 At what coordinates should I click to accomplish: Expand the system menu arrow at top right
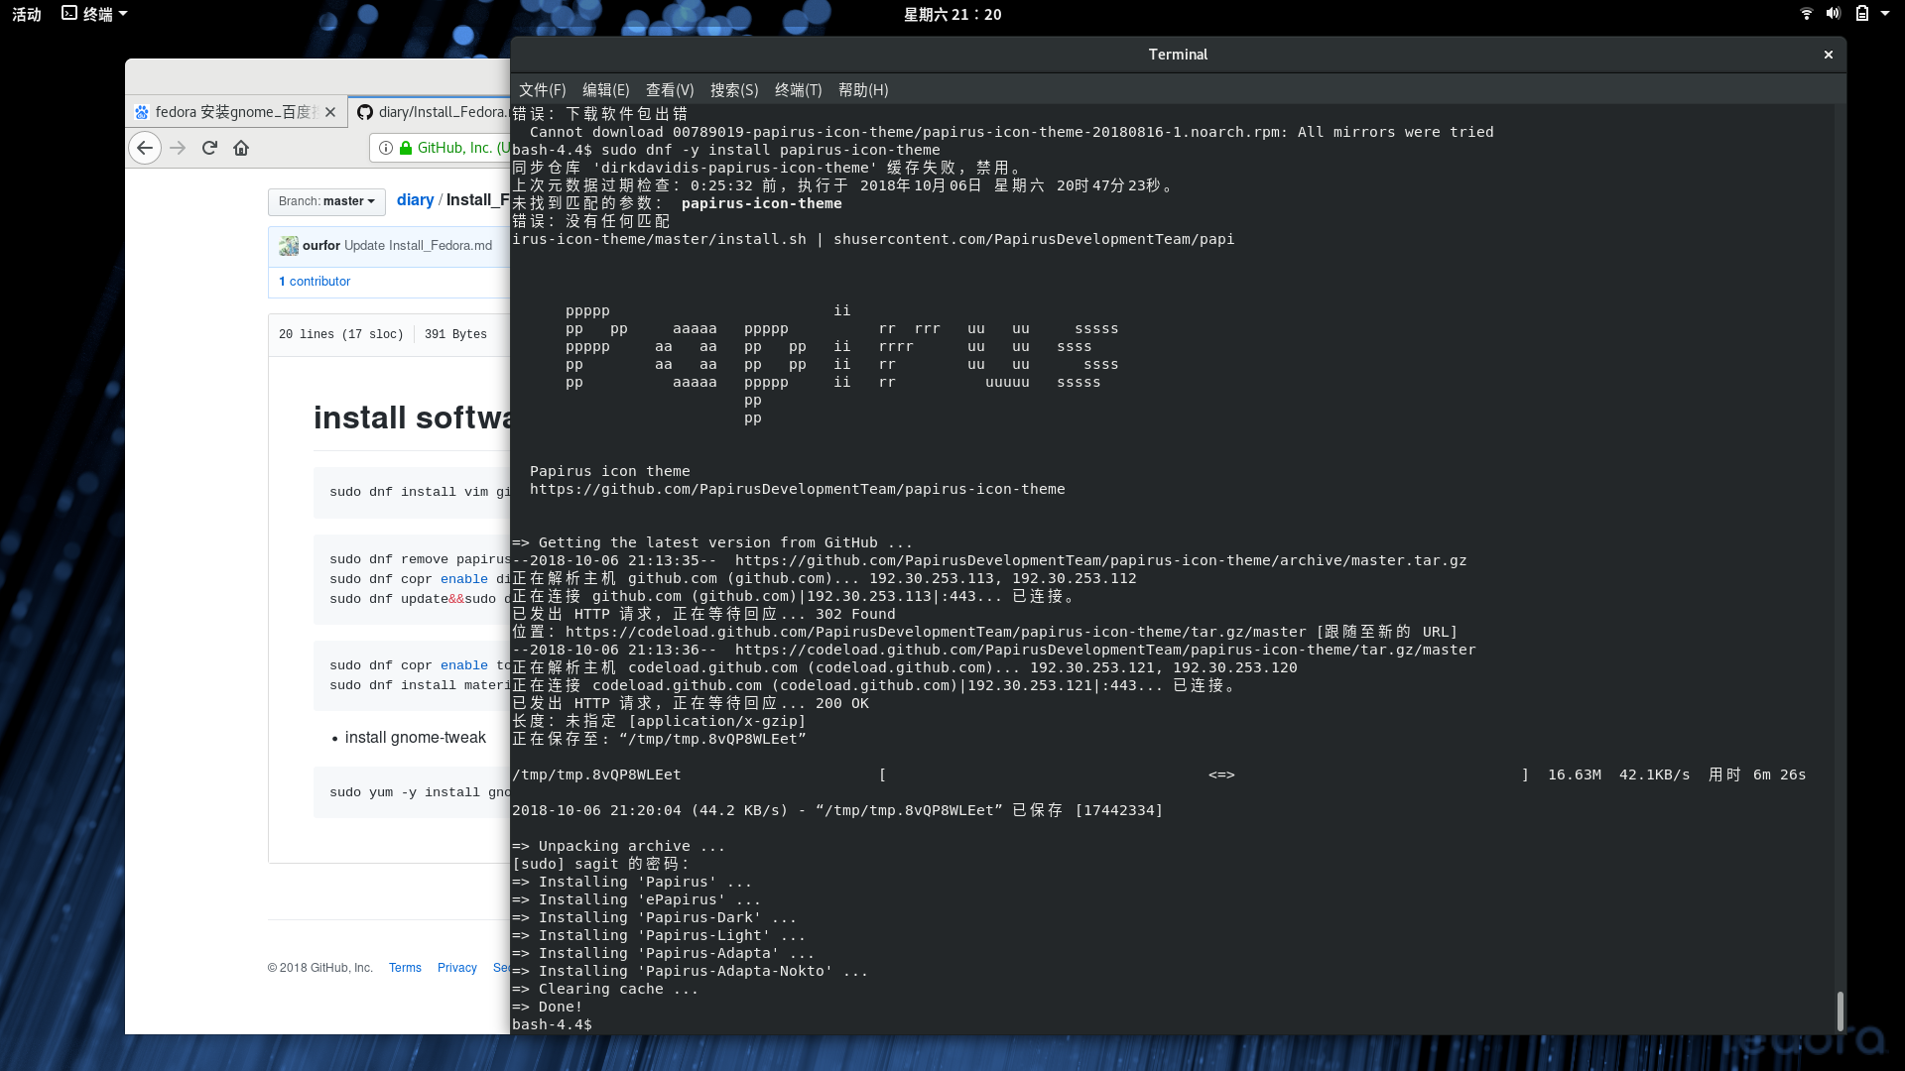tap(1885, 14)
